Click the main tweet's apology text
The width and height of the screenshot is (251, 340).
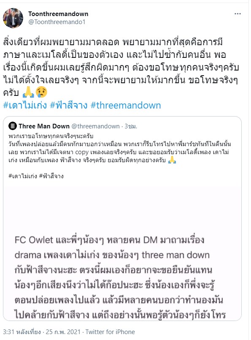click(x=121, y=67)
